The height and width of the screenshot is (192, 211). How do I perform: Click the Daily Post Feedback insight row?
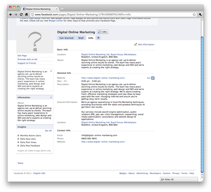coord(29,146)
